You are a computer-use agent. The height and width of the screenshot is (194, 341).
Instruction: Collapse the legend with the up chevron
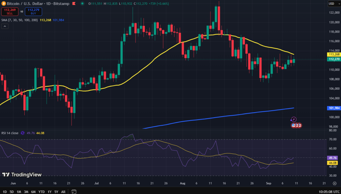[5, 26]
